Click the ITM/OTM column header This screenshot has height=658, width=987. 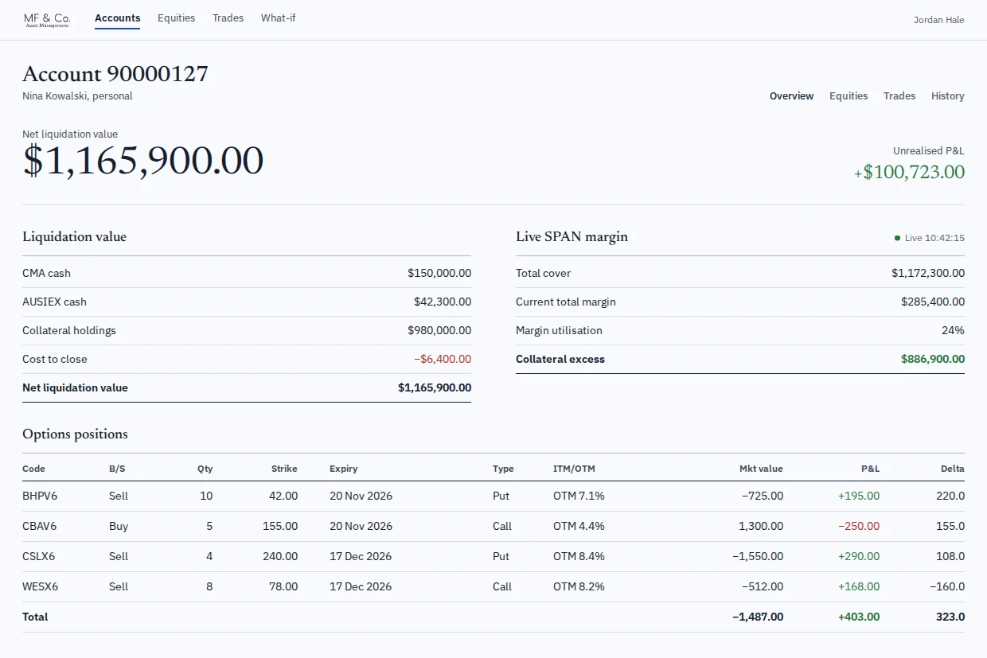click(x=574, y=469)
